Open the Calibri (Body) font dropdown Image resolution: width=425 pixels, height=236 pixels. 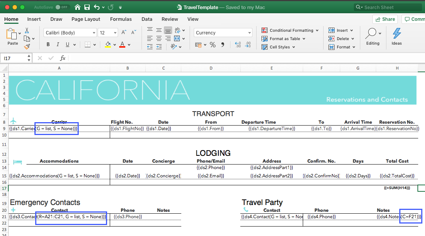click(x=70, y=33)
